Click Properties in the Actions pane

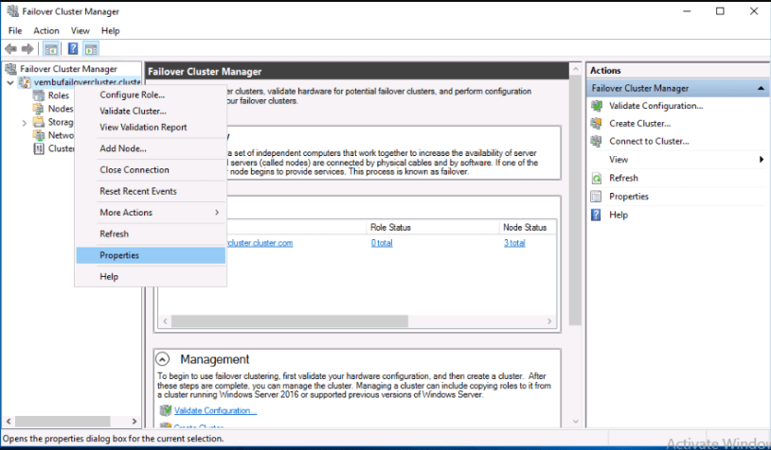tap(629, 197)
